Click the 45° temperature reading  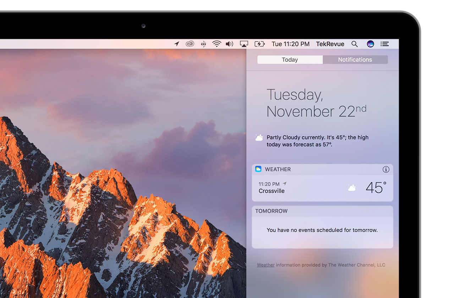(x=376, y=188)
